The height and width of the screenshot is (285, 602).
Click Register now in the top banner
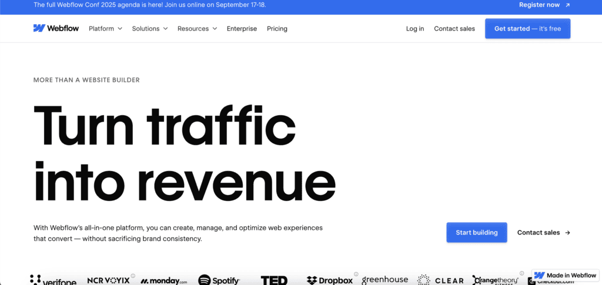(539, 5)
